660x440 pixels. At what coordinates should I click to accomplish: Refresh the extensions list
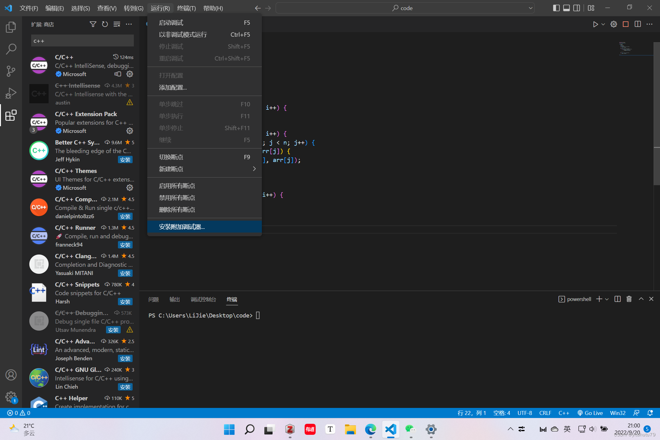point(105,24)
